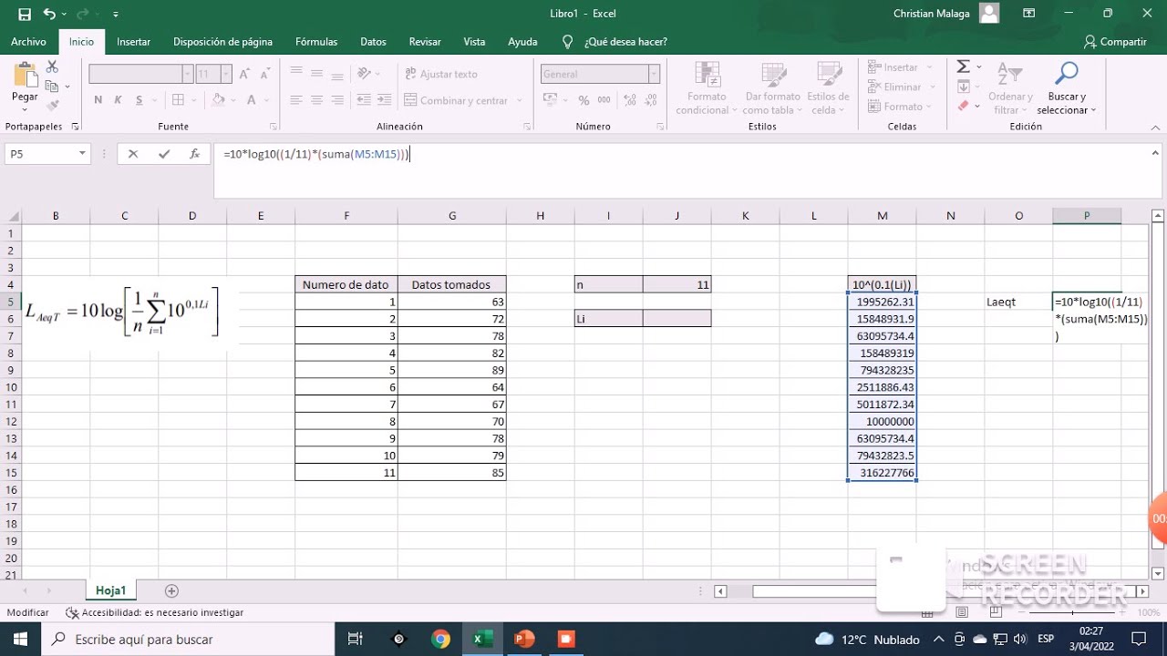This screenshot has width=1167, height=656.
Task: Confirm the formula with the checkmark
Action: tap(164, 154)
